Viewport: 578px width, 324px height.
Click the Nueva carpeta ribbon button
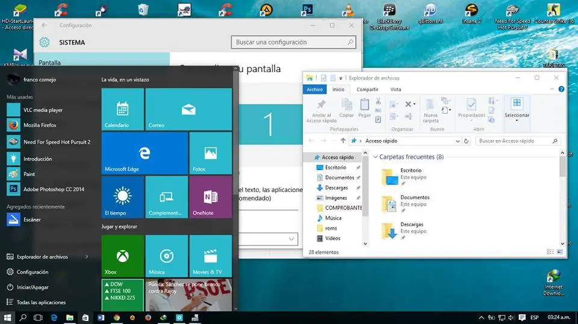coord(430,111)
